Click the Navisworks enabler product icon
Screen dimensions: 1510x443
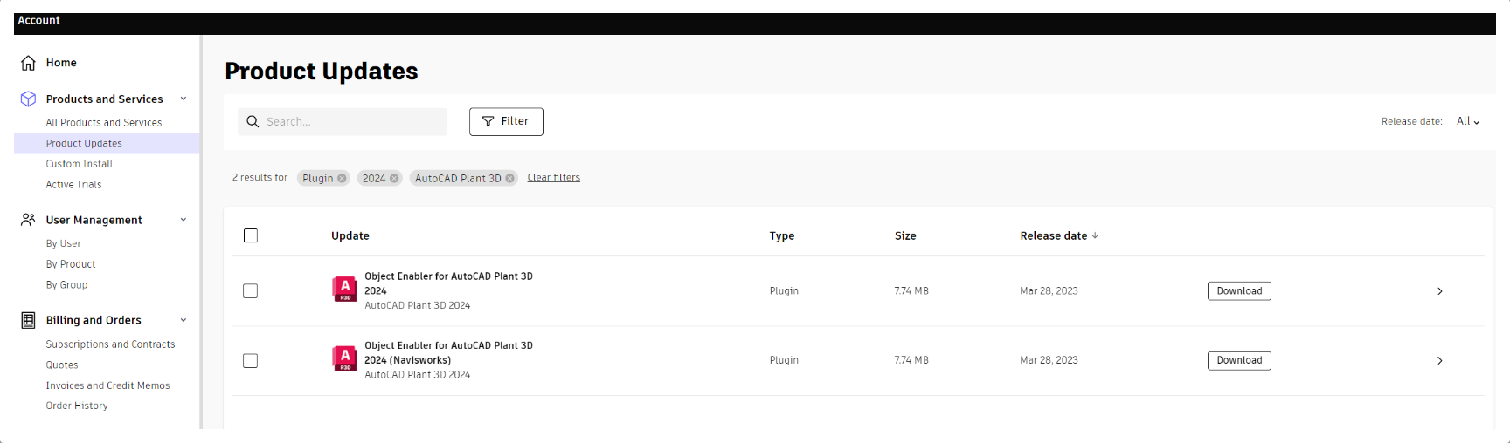coord(345,358)
